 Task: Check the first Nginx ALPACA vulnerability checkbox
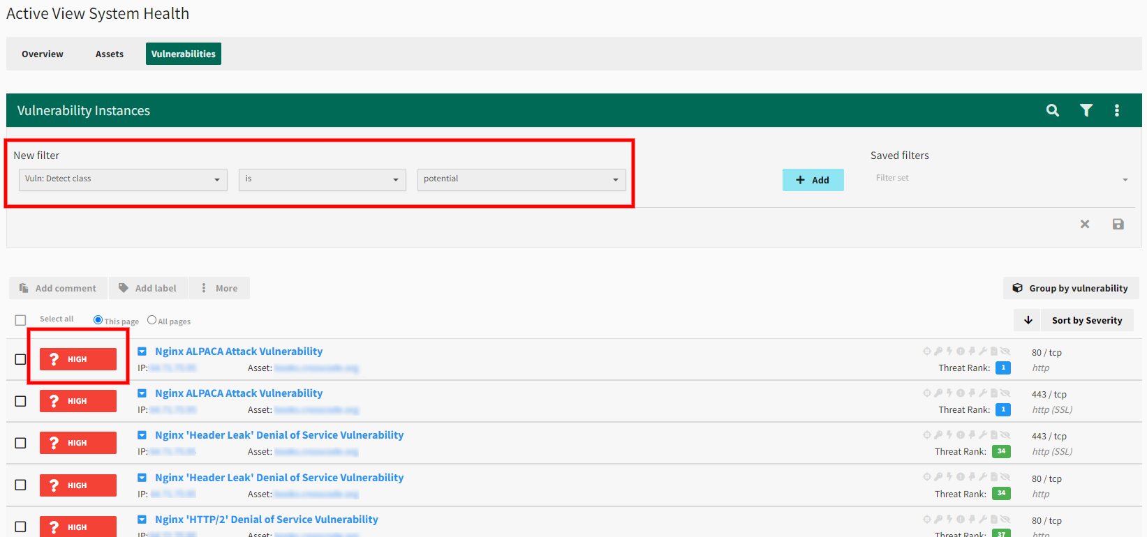pos(20,359)
